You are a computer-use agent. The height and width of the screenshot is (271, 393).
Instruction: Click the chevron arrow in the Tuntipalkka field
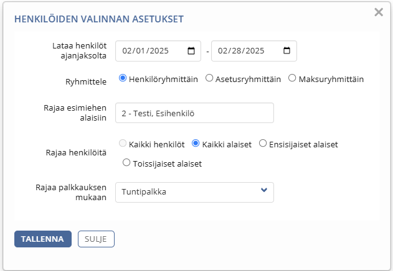263,190
